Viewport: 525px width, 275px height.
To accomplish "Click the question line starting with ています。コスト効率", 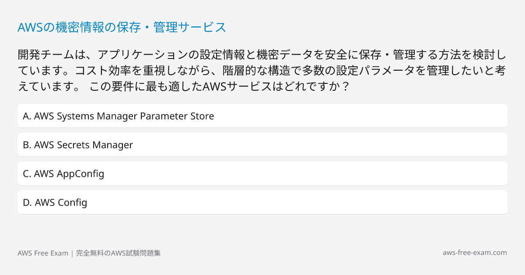I will point(262,70).
